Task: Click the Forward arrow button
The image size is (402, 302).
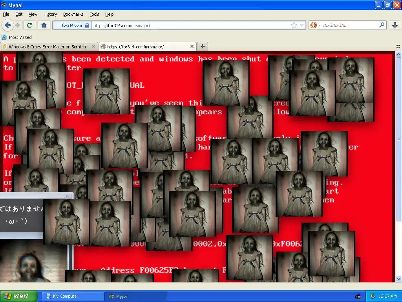Action: 17,25
